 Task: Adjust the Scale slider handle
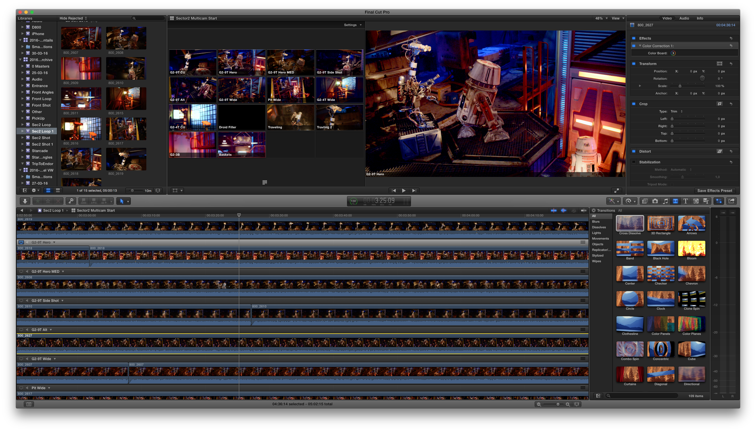click(x=680, y=86)
